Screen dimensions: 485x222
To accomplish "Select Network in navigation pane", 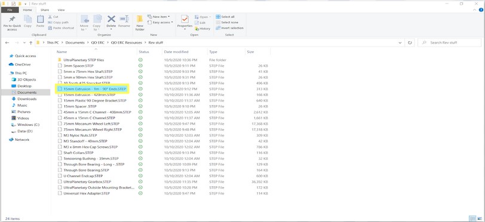I will tap(19, 140).
